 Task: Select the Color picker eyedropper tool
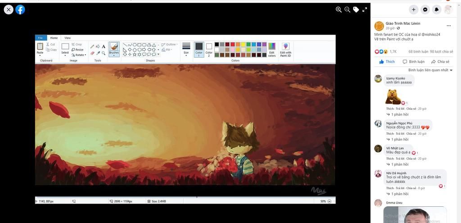tap(98, 53)
